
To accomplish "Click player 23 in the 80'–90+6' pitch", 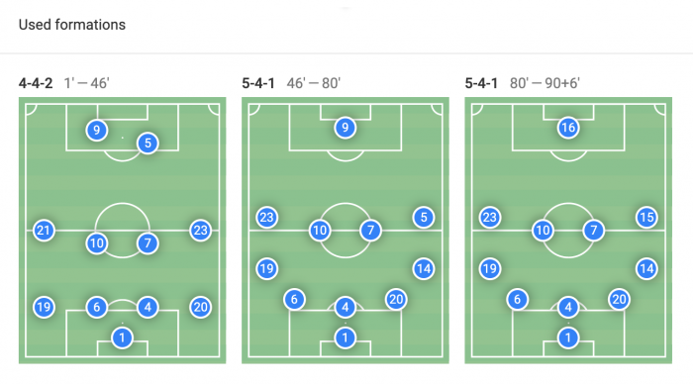I will 490,217.
